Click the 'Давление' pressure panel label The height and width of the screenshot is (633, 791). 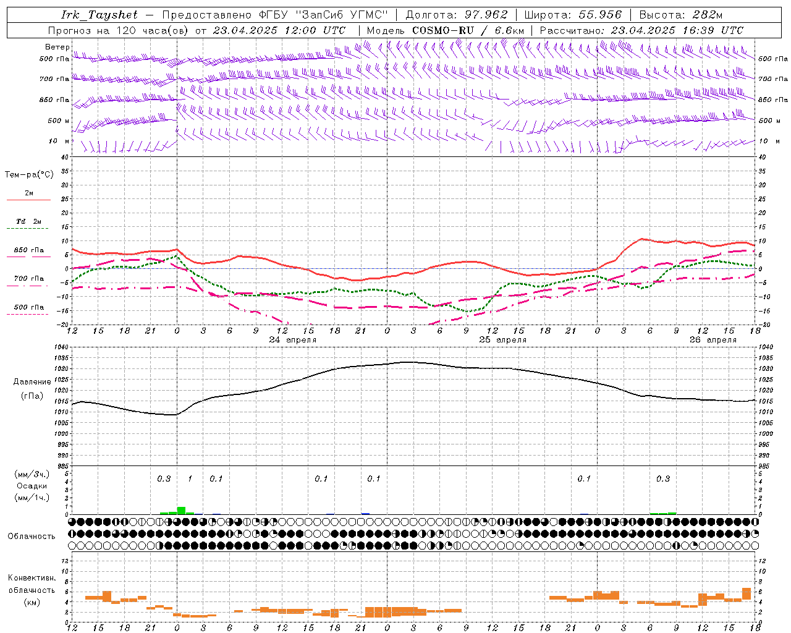[32, 382]
